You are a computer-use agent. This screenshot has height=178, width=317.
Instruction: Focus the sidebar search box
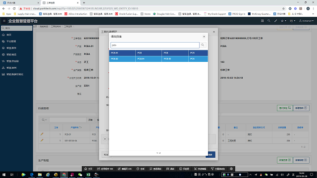pos(16,28)
